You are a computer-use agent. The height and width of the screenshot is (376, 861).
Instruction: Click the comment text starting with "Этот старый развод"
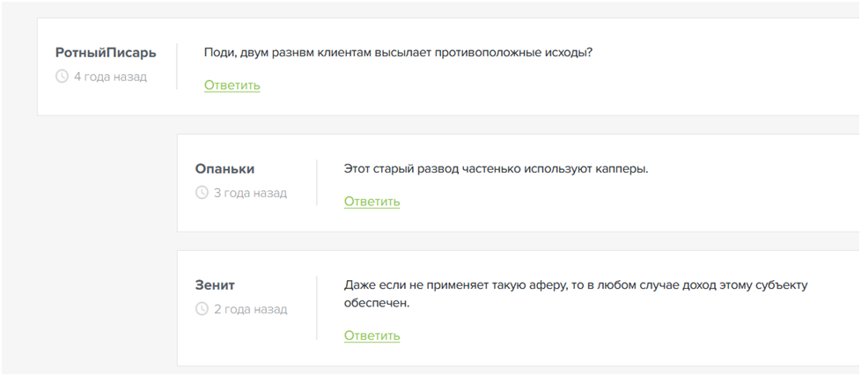click(496, 168)
